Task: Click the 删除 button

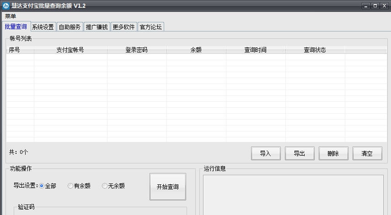Action: point(333,153)
